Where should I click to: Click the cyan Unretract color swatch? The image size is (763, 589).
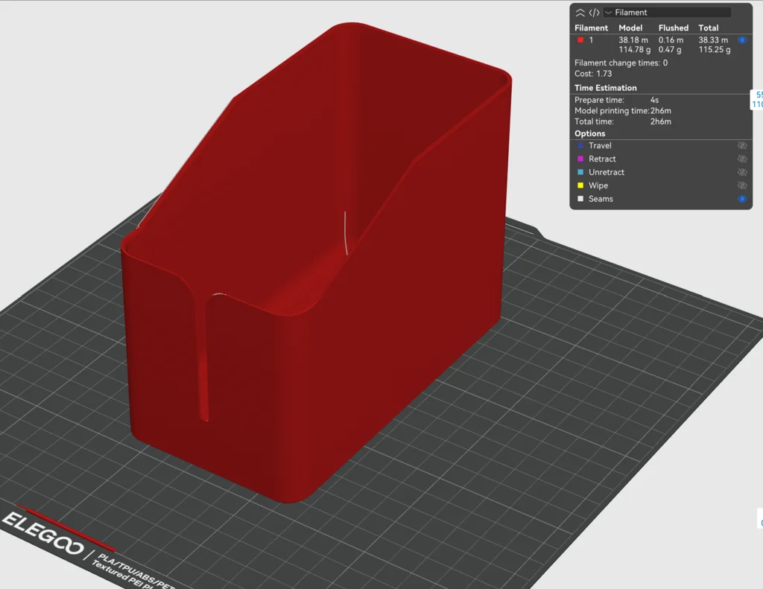coord(580,173)
